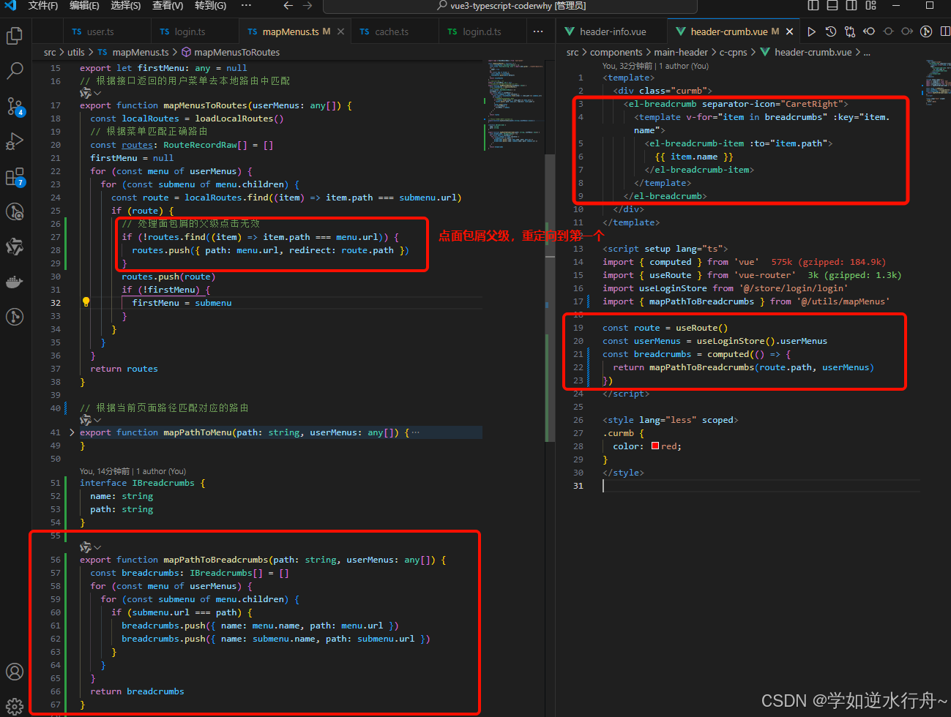Open the Manage gear icon
This screenshot has height=717, width=951.
point(15,707)
